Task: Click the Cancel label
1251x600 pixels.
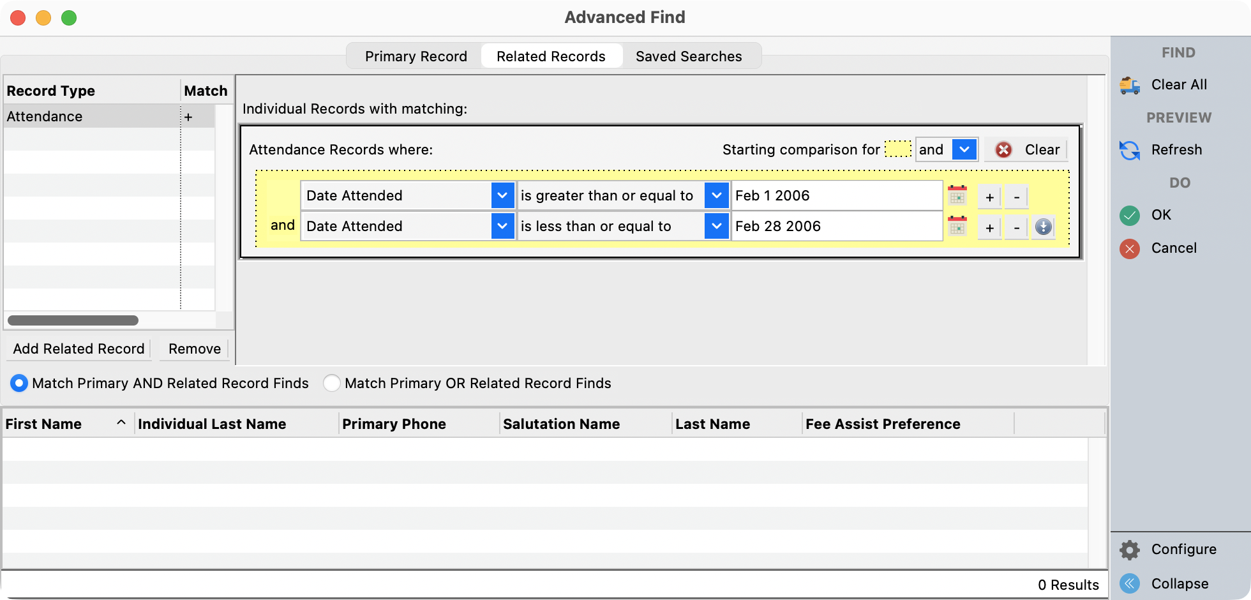Action: (x=1174, y=248)
